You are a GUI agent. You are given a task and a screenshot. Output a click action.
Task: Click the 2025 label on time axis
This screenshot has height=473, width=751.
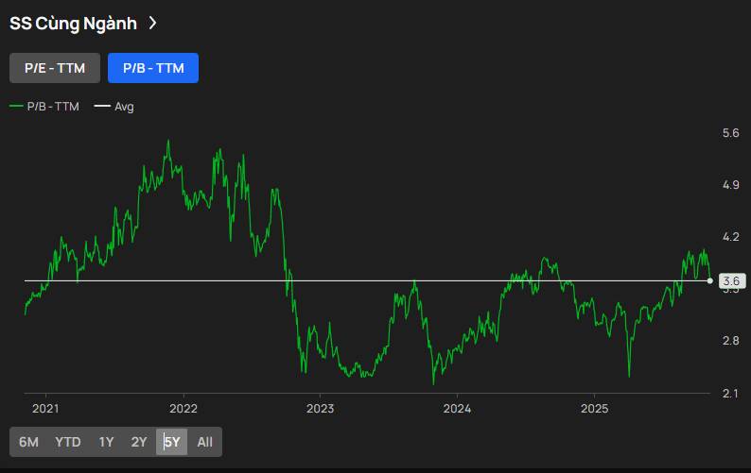pos(594,409)
